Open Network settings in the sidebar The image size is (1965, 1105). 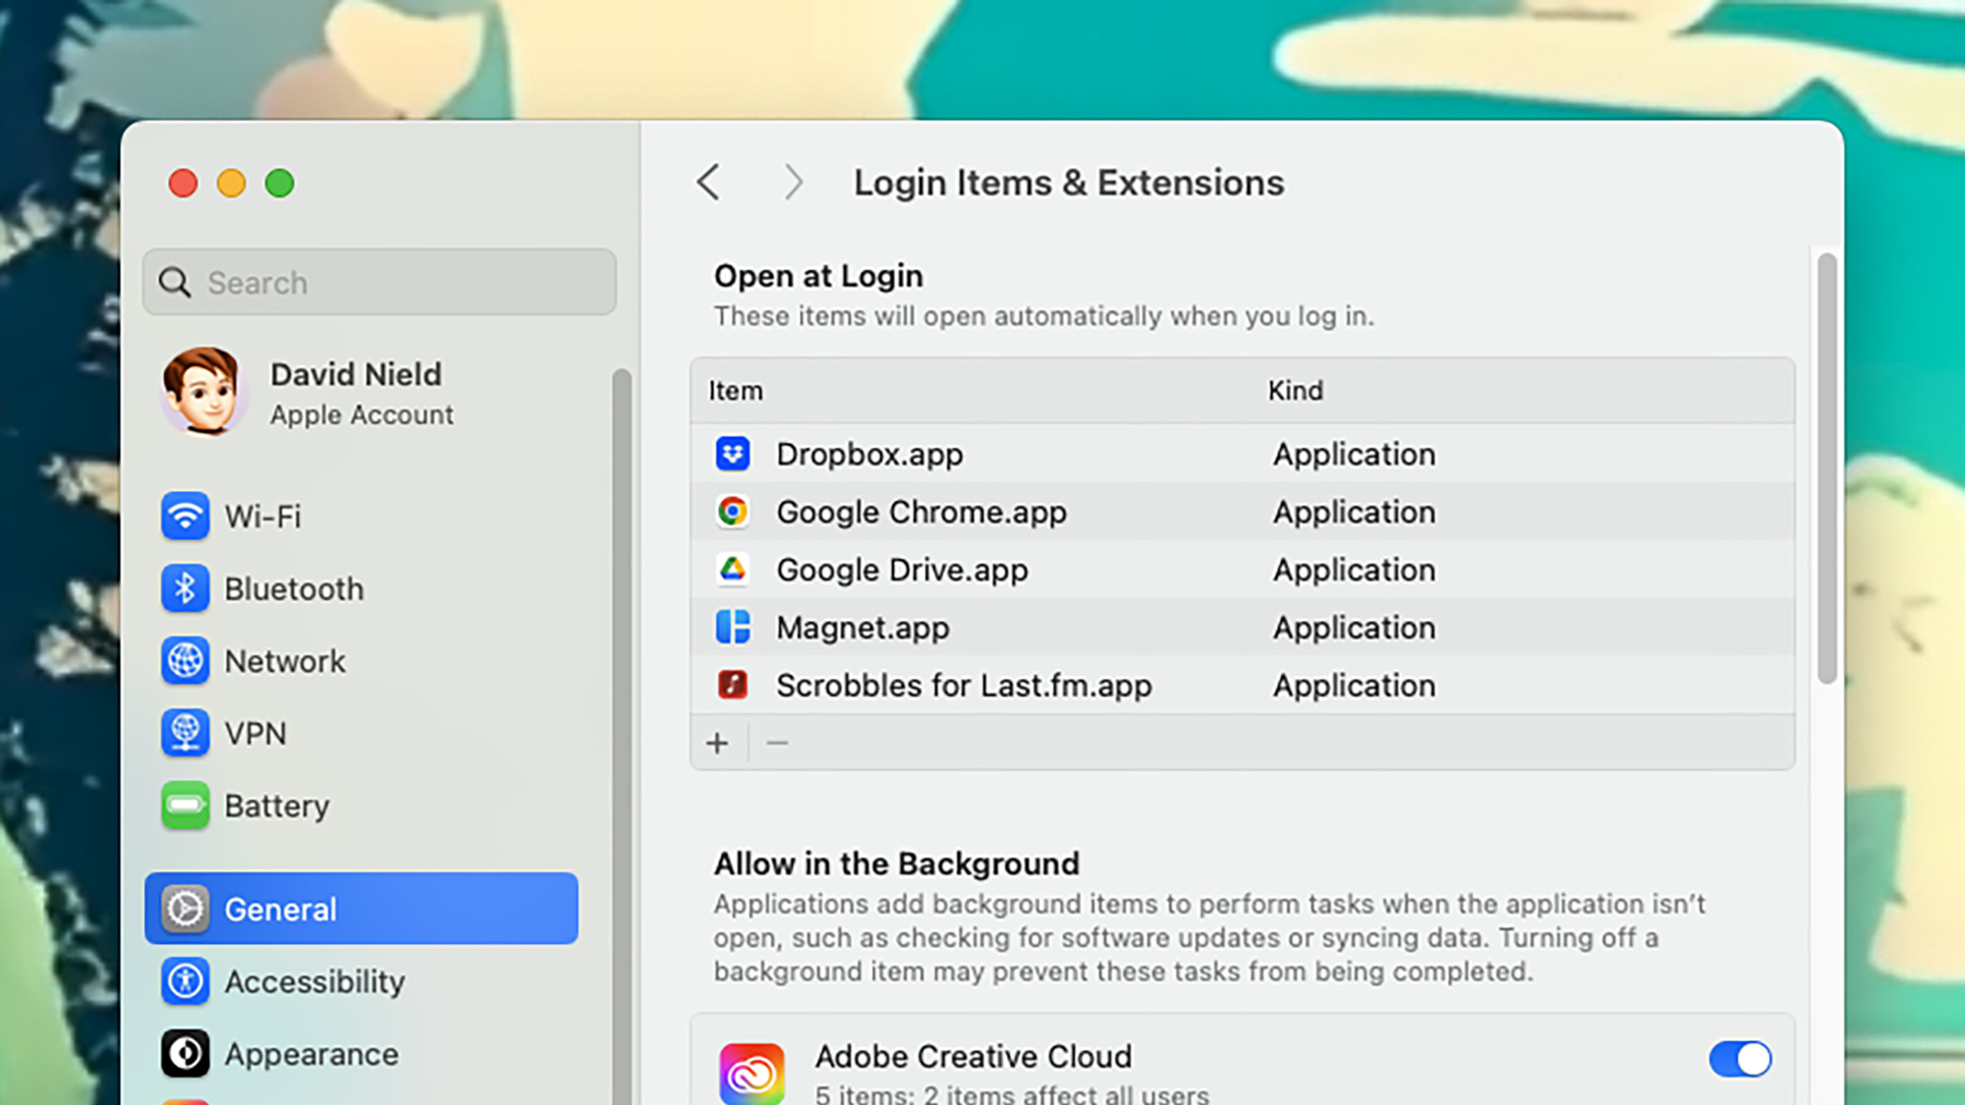coord(284,662)
